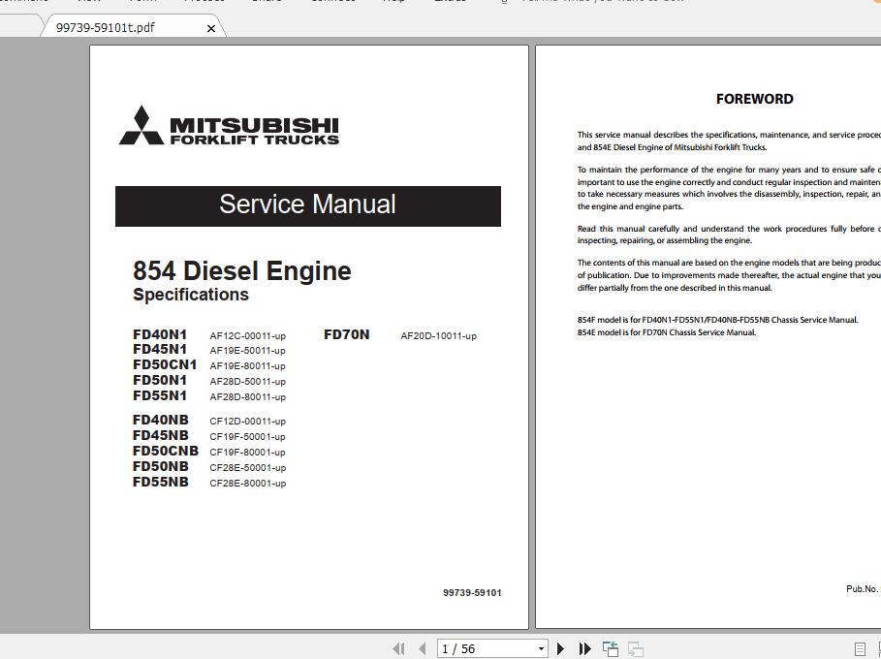Open the page number dropdown arrow
881x659 pixels.
click(541, 649)
